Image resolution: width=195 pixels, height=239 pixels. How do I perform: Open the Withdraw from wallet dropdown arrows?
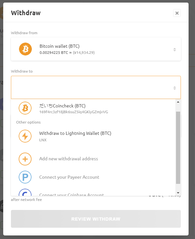tap(174, 50)
